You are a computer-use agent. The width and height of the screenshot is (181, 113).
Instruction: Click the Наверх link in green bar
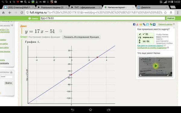click(35, 18)
